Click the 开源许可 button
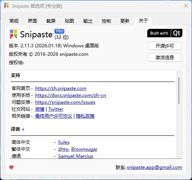The height and width of the screenshot is (180, 192). [165, 46]
